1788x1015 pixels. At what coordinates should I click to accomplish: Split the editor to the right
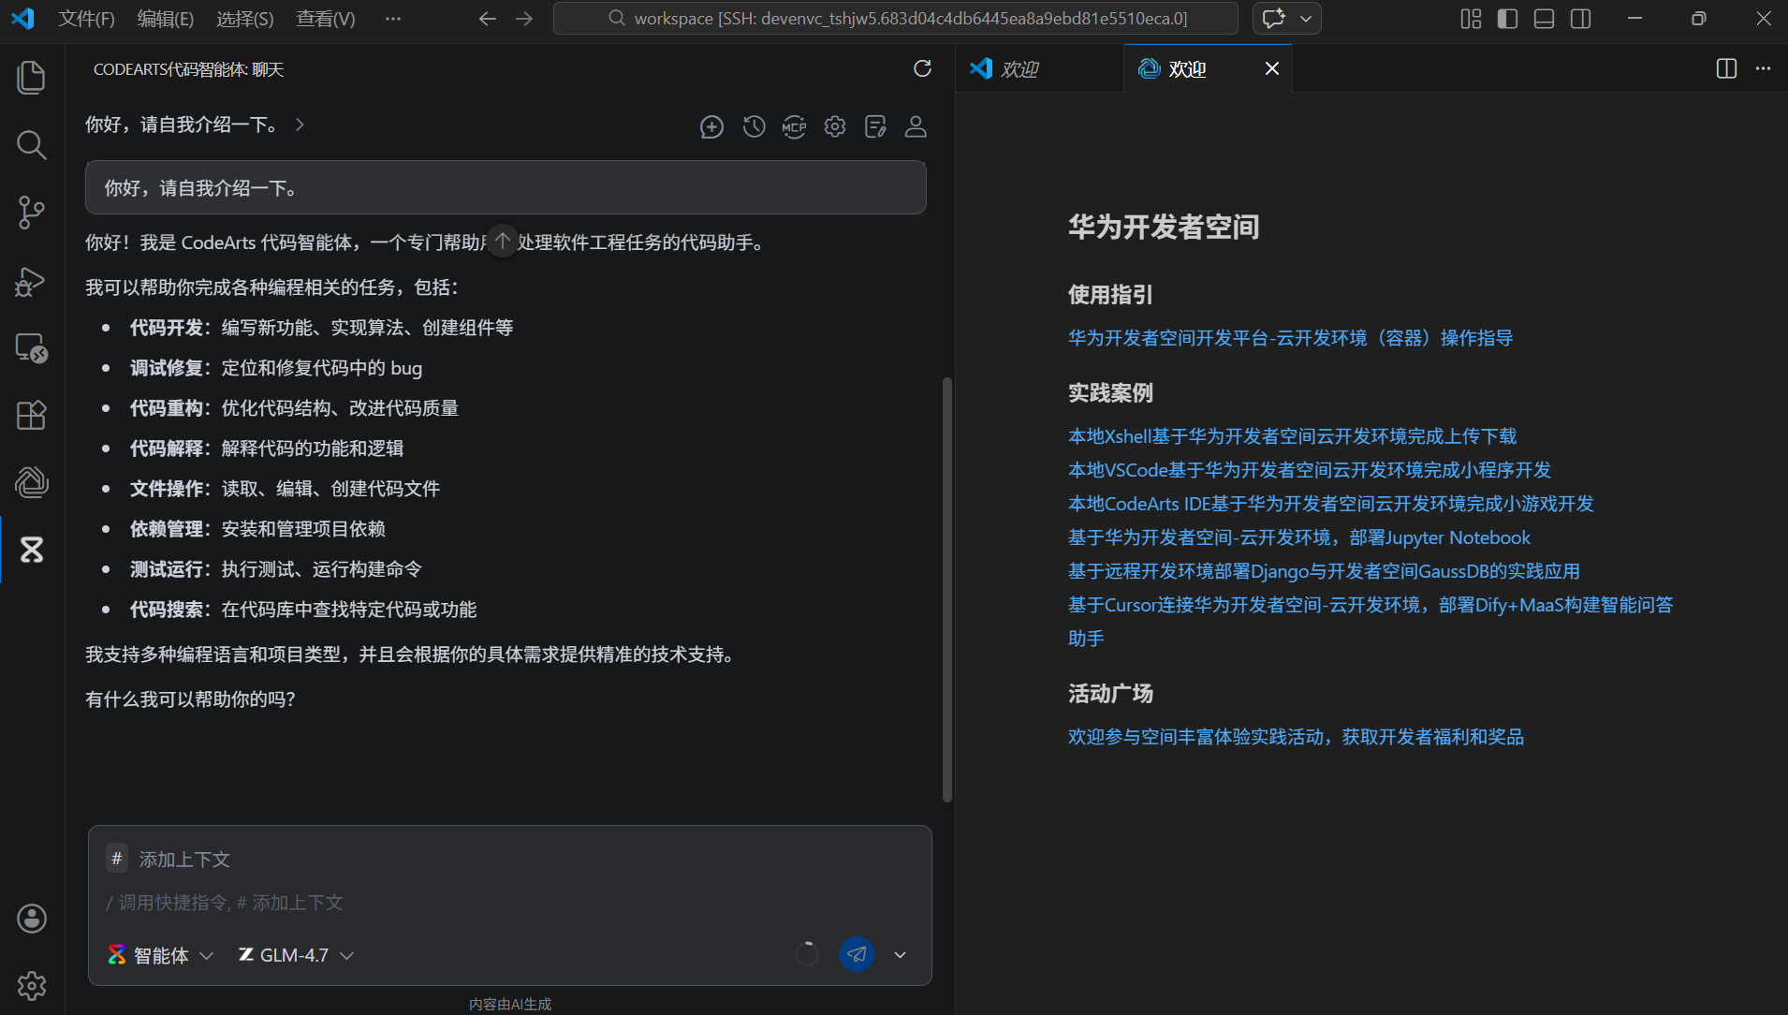coord(1726,68)
